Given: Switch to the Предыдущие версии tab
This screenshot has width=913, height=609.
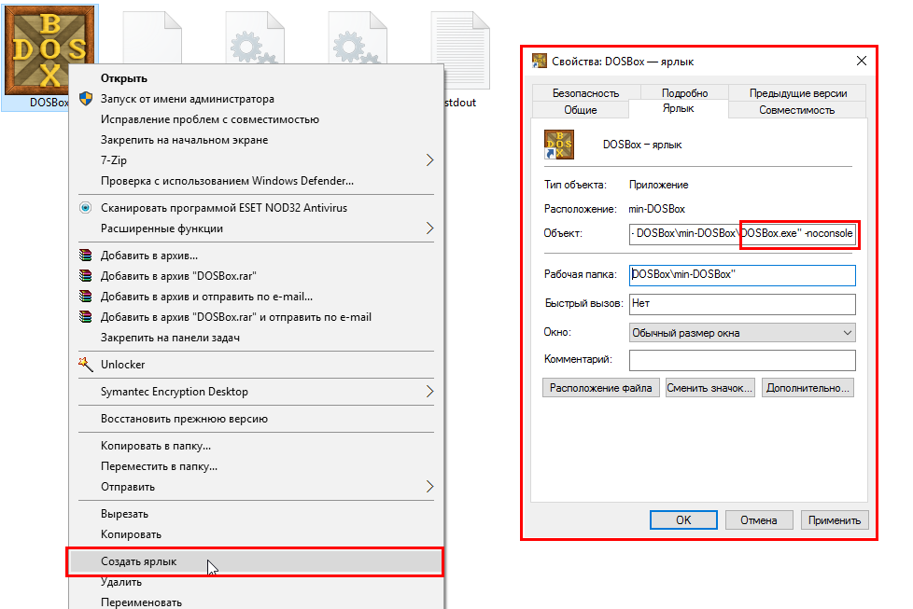Looking at the screenshot, I should pyautogui.click(x=798, y=93).
